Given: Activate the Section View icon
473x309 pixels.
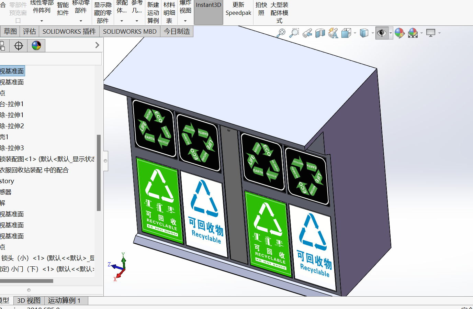Looking at the screenshot, I should 320,33.
